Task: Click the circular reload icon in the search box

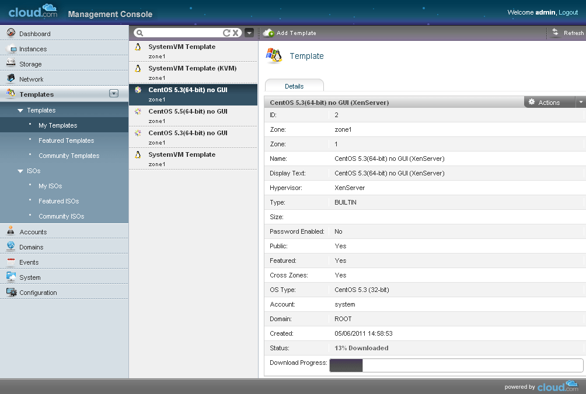Action: pyautogui.click(x=226, y=33)
